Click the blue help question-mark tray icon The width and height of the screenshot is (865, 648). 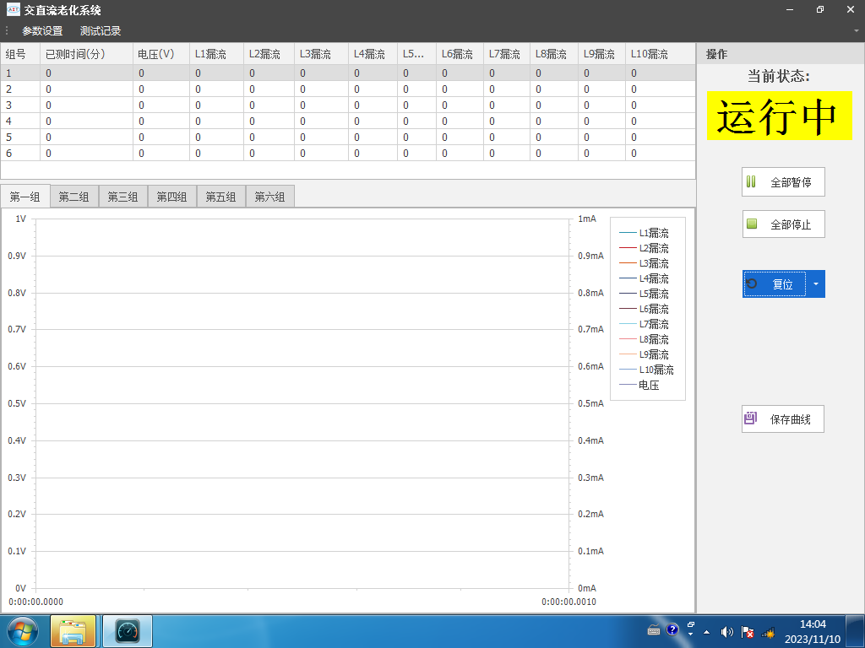pos(672,629)
